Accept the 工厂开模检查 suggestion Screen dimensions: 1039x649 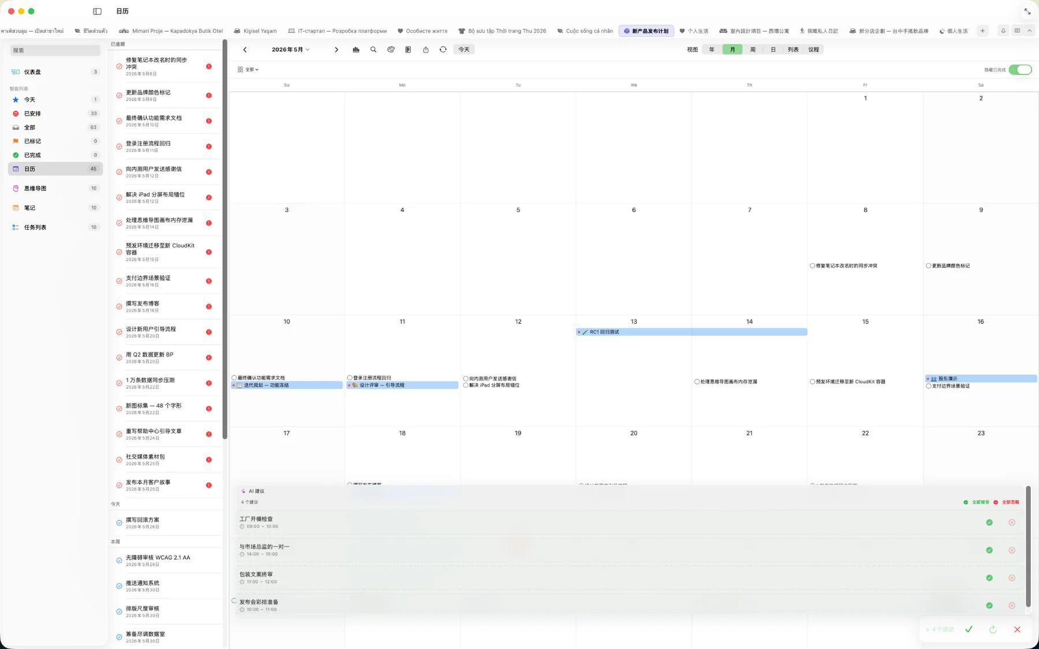tap(989, 523)
